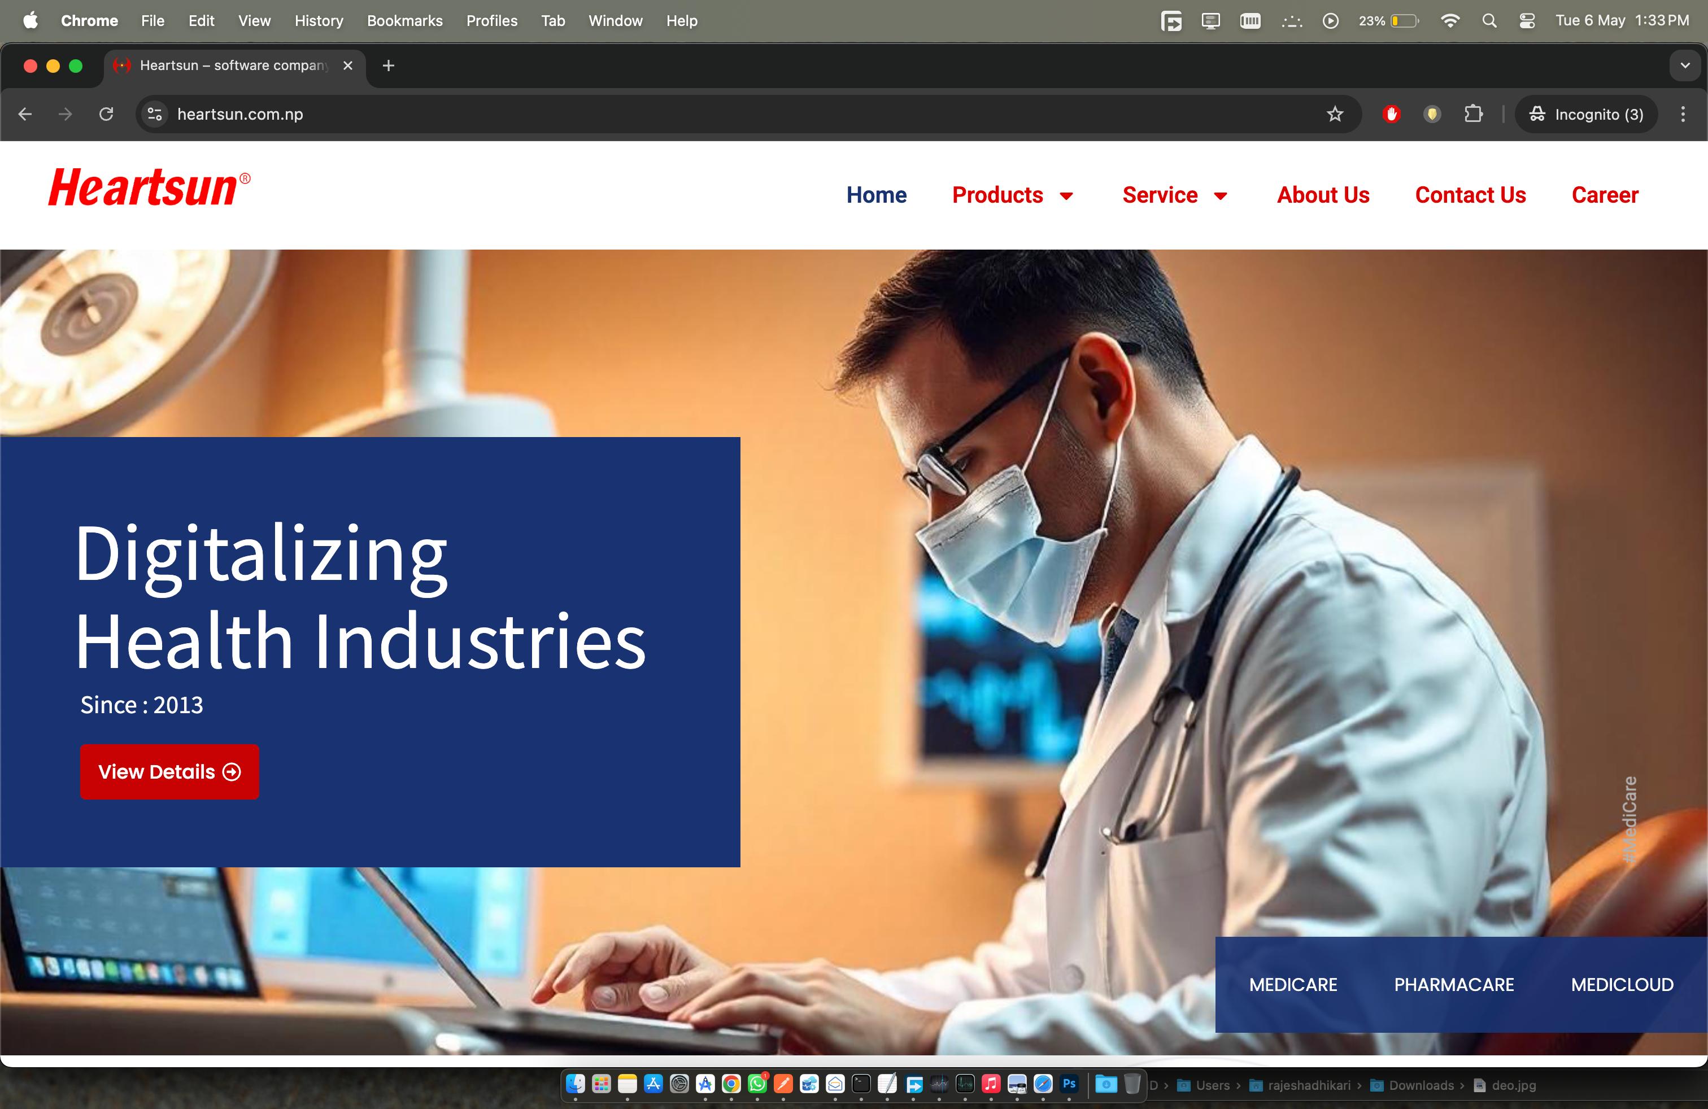Open the site information icon in address bar
The height and width of the screenshot is (1109, 1708).
(154, 114)
